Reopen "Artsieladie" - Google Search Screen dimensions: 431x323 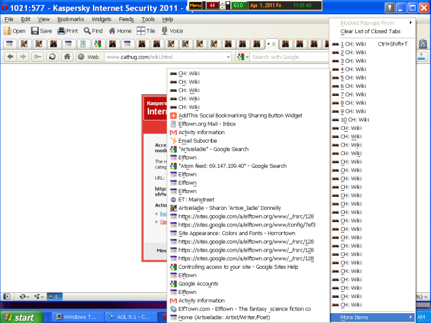click(x=249, y=149)
